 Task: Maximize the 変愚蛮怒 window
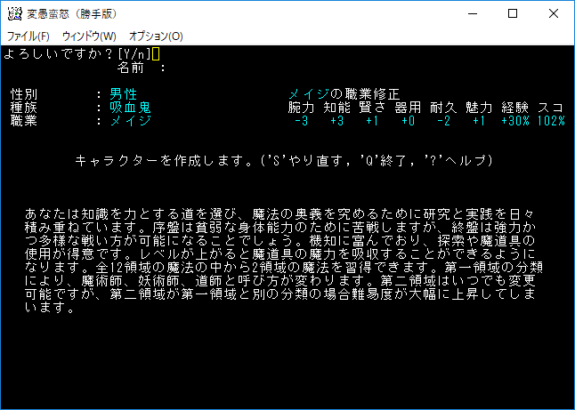click(x=513, y=14)
